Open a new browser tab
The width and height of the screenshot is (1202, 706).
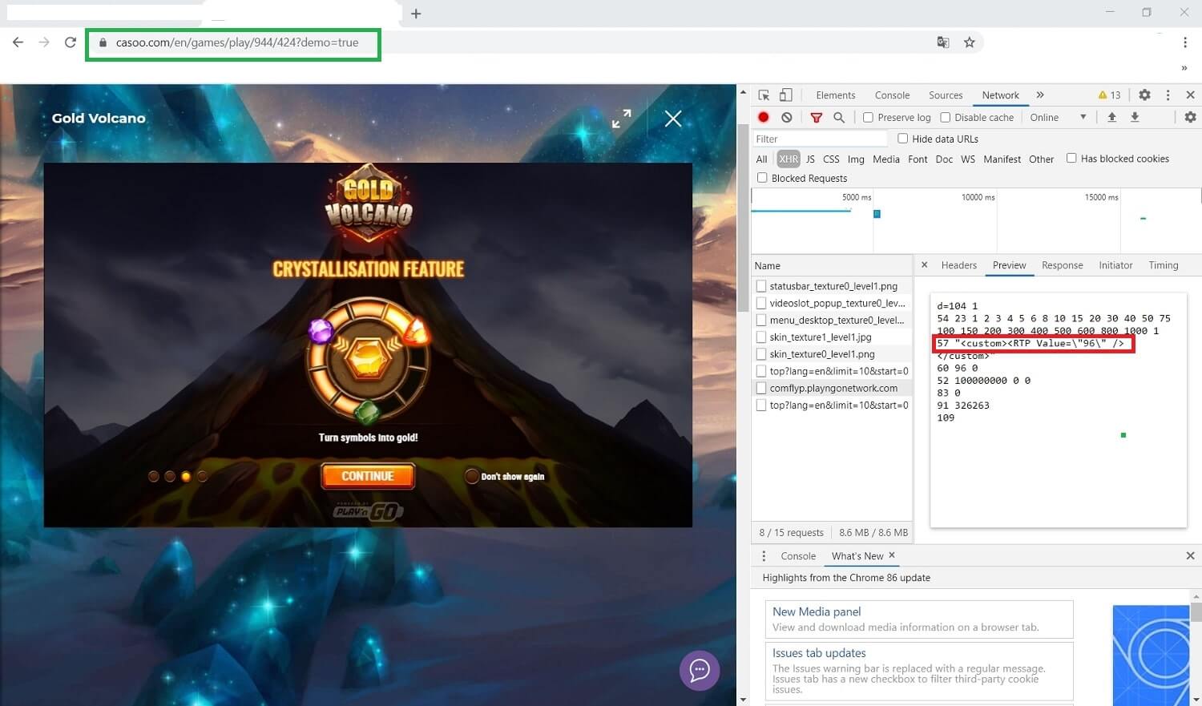point(416,14)
